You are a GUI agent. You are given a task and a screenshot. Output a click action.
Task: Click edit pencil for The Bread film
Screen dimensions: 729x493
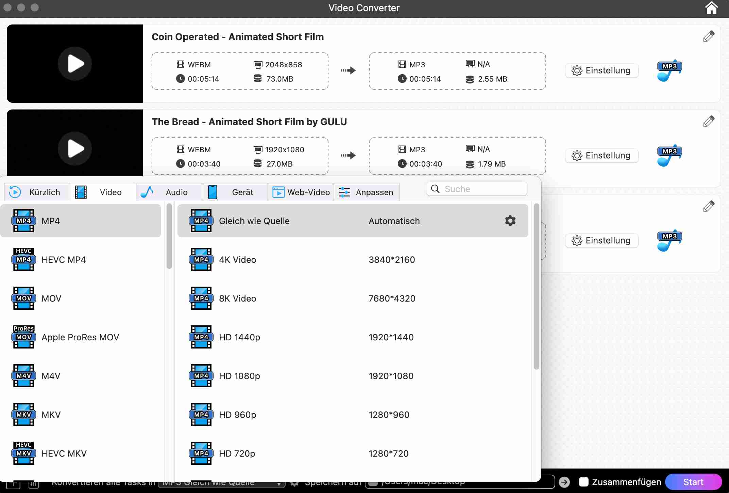pos(709,121)
